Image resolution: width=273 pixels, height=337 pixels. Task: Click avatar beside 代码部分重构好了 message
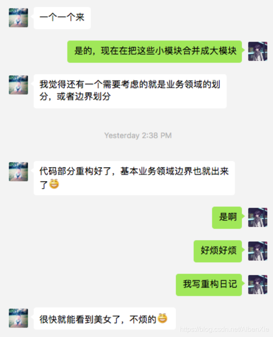[x=18, y=172]
